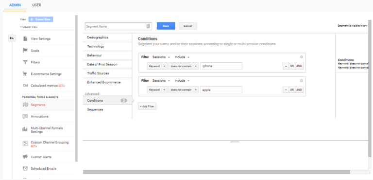Click the + Add Filter button
The height and width of the screenshot is (180, 373).
tap(147, 106)
